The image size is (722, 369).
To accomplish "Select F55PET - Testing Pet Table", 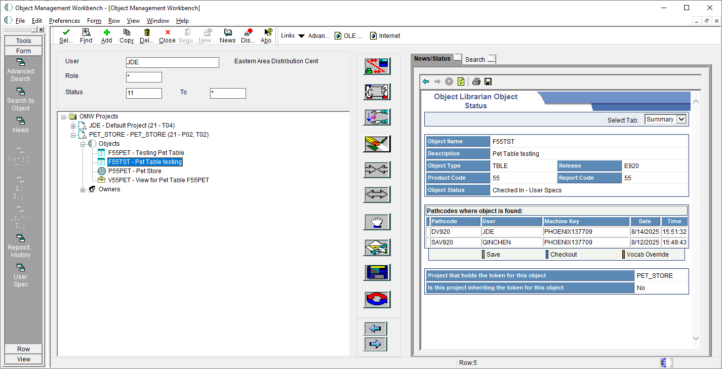I will (146, 153).
